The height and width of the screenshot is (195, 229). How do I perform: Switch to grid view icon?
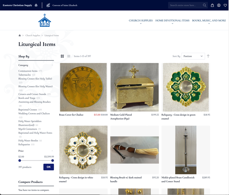pos(62,56)
